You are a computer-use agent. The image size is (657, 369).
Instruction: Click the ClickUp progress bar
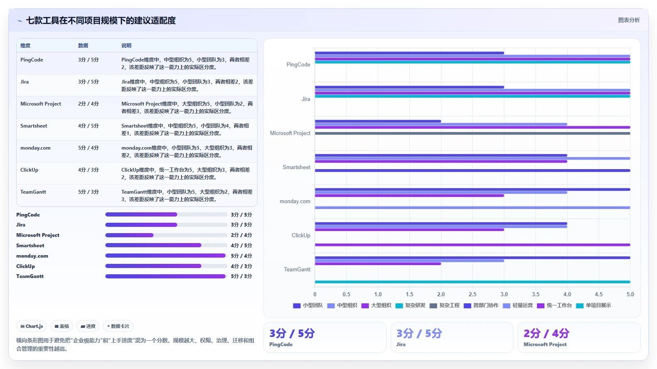(x=166, y=266)
